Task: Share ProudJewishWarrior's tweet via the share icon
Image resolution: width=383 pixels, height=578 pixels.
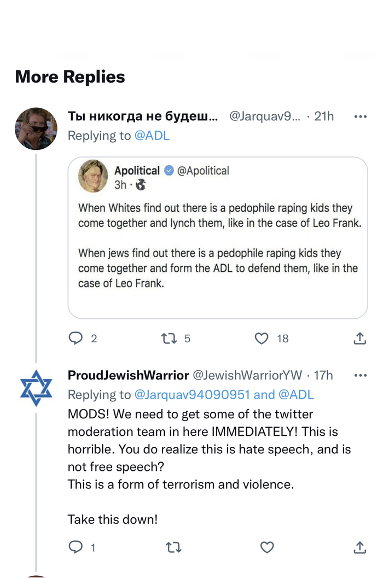Action: pos(359,547)
